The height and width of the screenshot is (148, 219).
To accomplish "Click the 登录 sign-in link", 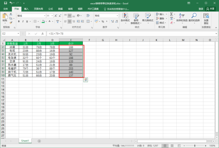I will pyautogui.click(x=201, y=8).
